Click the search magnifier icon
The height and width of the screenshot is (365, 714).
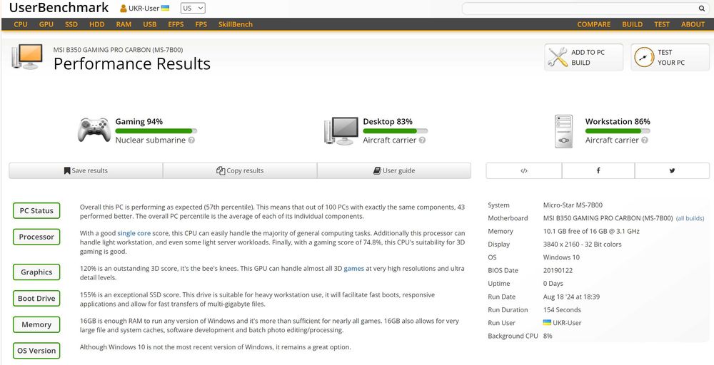pos(701,8)
